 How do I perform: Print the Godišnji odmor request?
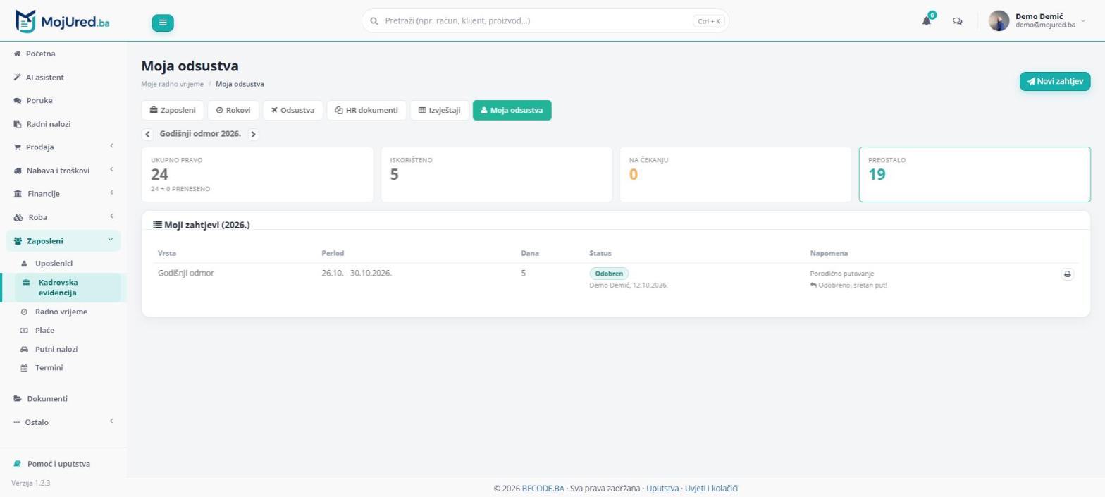click(1067, 274)
